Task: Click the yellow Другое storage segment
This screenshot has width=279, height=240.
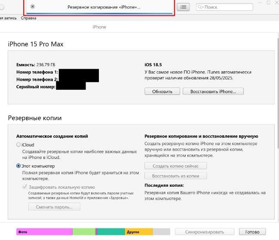Action: pyautogui.click(x=138, y=232)
